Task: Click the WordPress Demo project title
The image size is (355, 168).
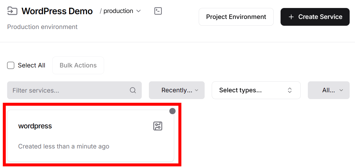Action: tap(57, 11)
